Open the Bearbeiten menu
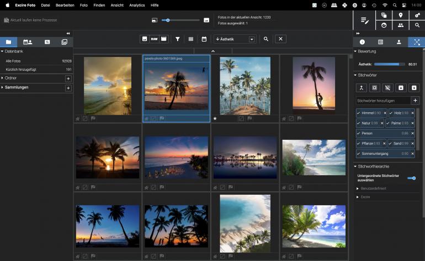This screenshot has width=425, height=261. point(65,5)
